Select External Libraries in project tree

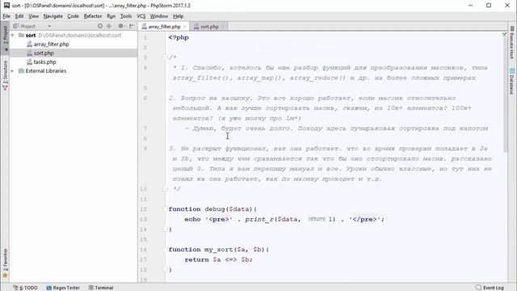[46, 70]
